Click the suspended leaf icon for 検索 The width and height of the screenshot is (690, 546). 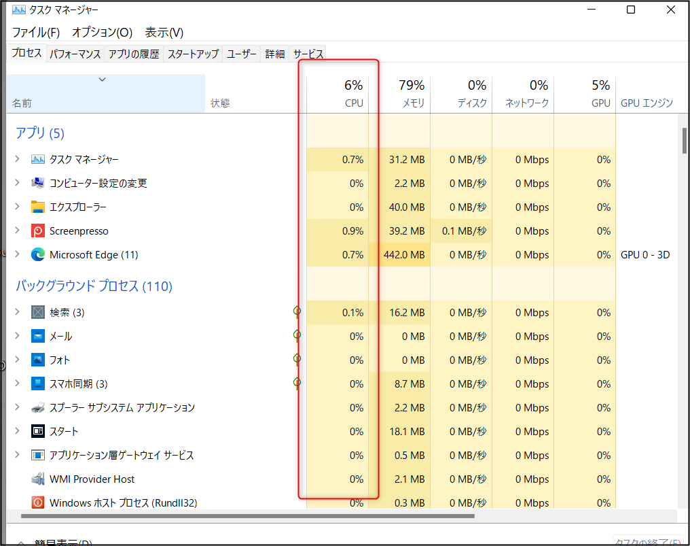click(297, 312)
